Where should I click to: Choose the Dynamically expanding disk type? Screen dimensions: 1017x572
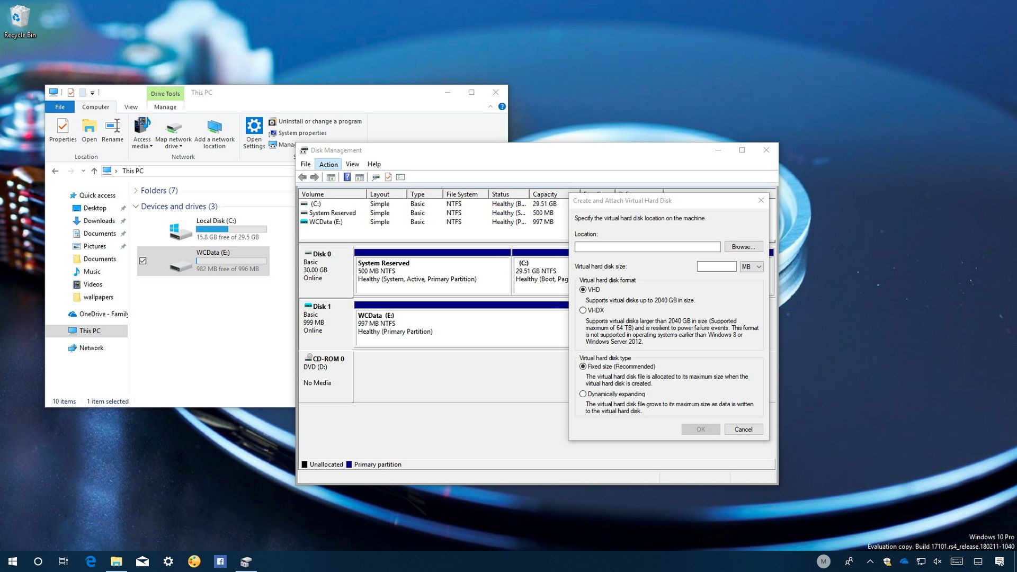(583, 394)
